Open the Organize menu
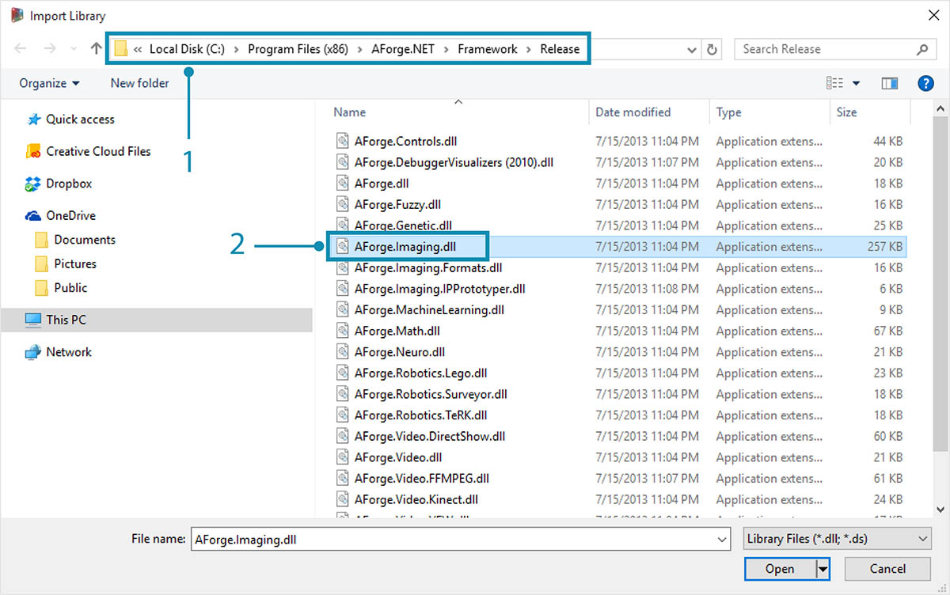The image size is (950, 595). (49, 83)
